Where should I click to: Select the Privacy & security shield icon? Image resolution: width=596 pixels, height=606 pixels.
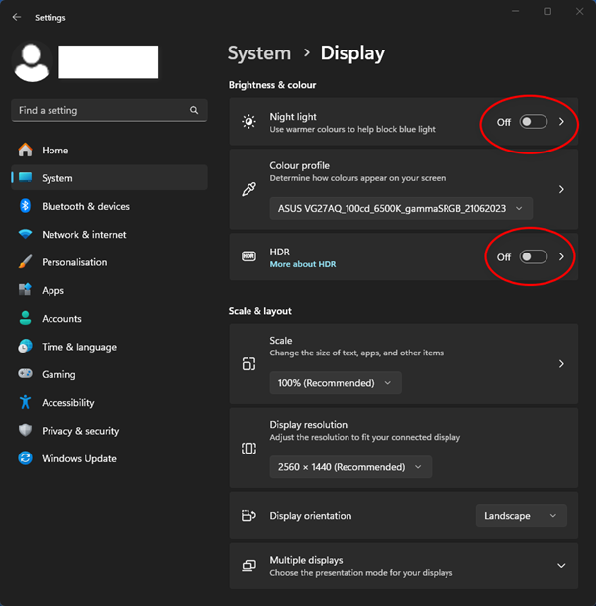coord(25,431)
